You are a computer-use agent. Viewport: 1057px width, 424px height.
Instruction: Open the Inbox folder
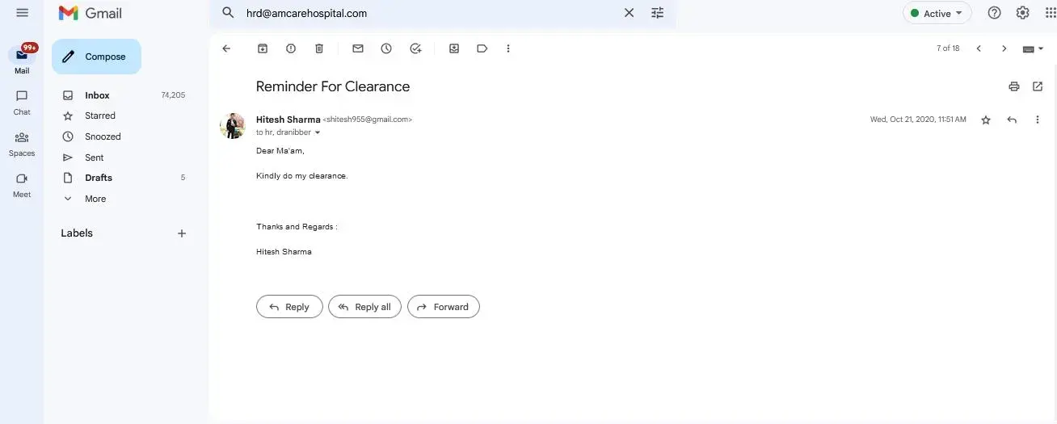97,95
